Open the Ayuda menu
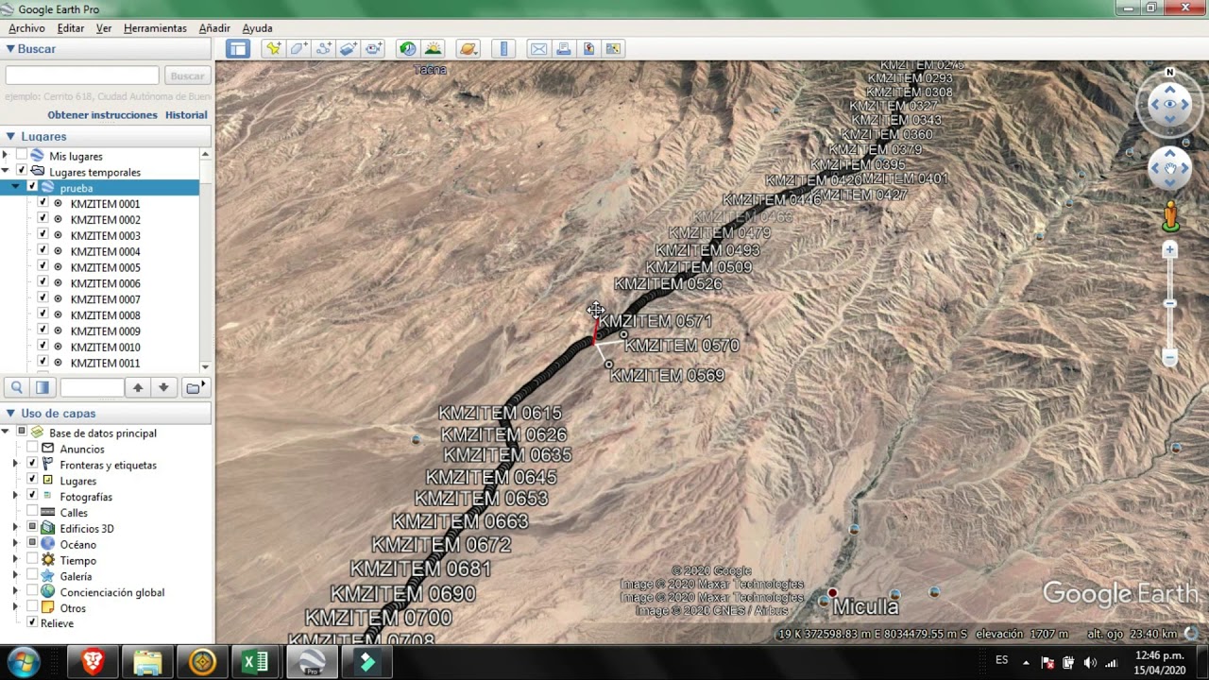This screenshot has width=1209, height=680. [x=257, y=28]
